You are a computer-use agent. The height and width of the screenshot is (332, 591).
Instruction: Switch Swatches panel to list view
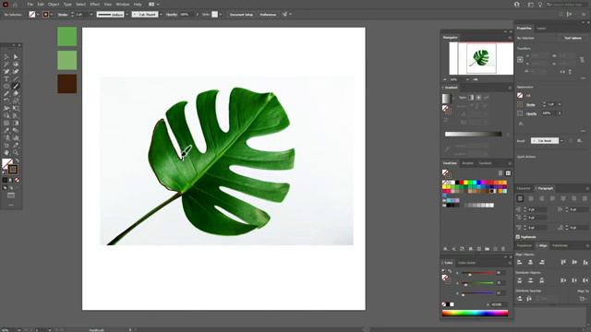[501, 173]
